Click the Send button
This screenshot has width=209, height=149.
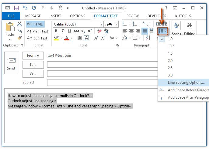click(11, 64)
